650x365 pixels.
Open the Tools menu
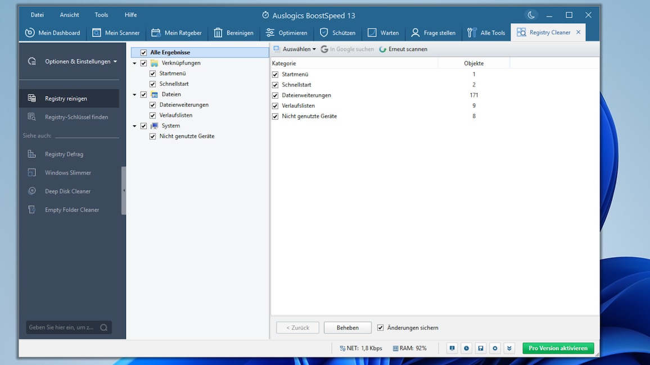tap(101, 15)
